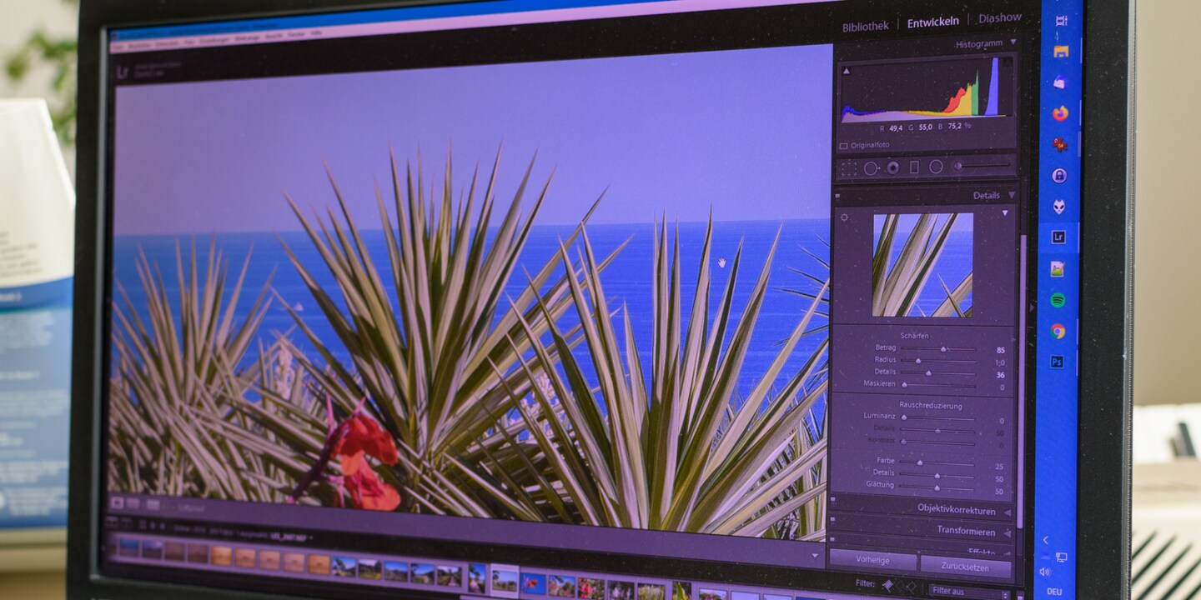1201x600 pixels.
Task: Switch to the Bibliothek module
Action: [865, 27]
